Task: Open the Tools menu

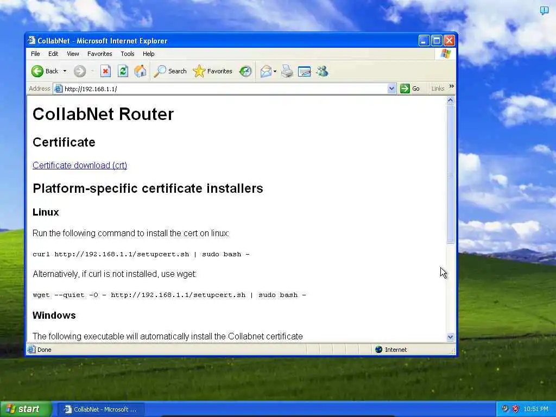Action: (x=127, y=54)
